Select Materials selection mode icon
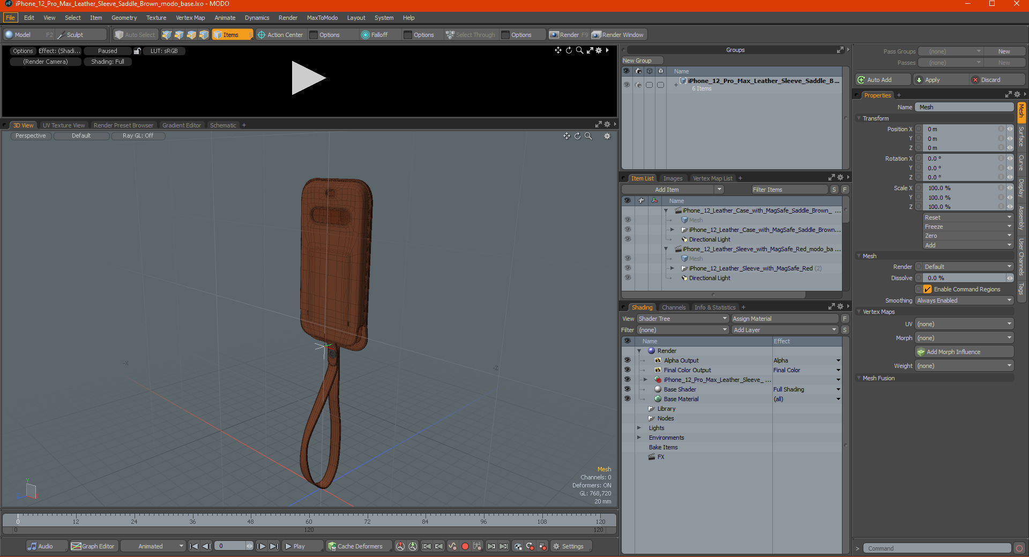Screen dimensions: 1029x557 [x=204, y=35]
